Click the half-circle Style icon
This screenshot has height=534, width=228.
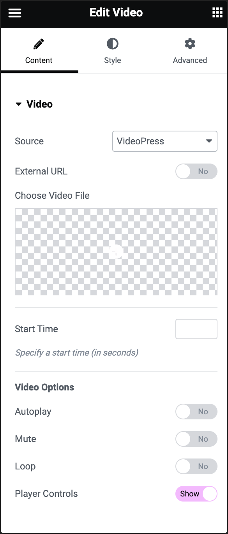(112, 43)
